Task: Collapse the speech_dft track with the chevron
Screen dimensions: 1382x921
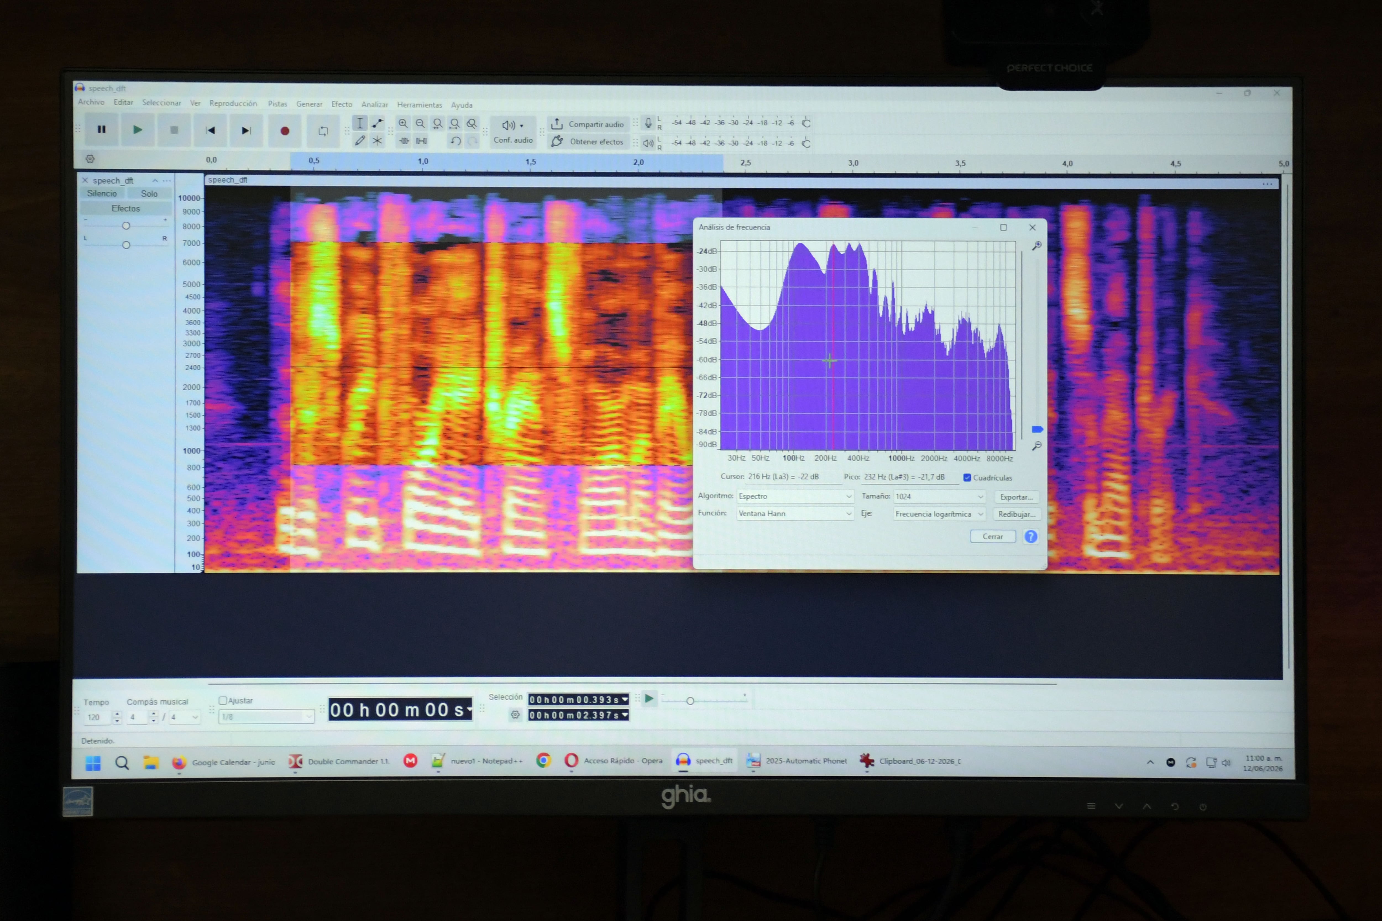Action: tap(155, 181)
